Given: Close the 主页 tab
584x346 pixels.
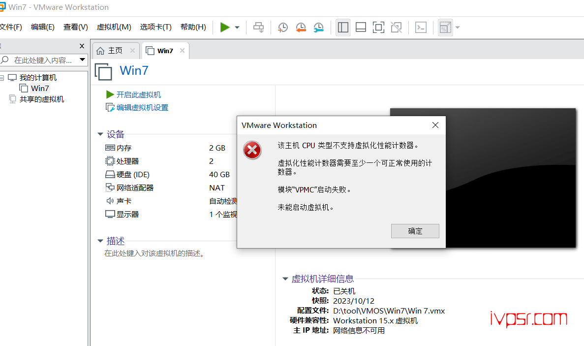Looking at the screenshot, I should tap(132, 51).
